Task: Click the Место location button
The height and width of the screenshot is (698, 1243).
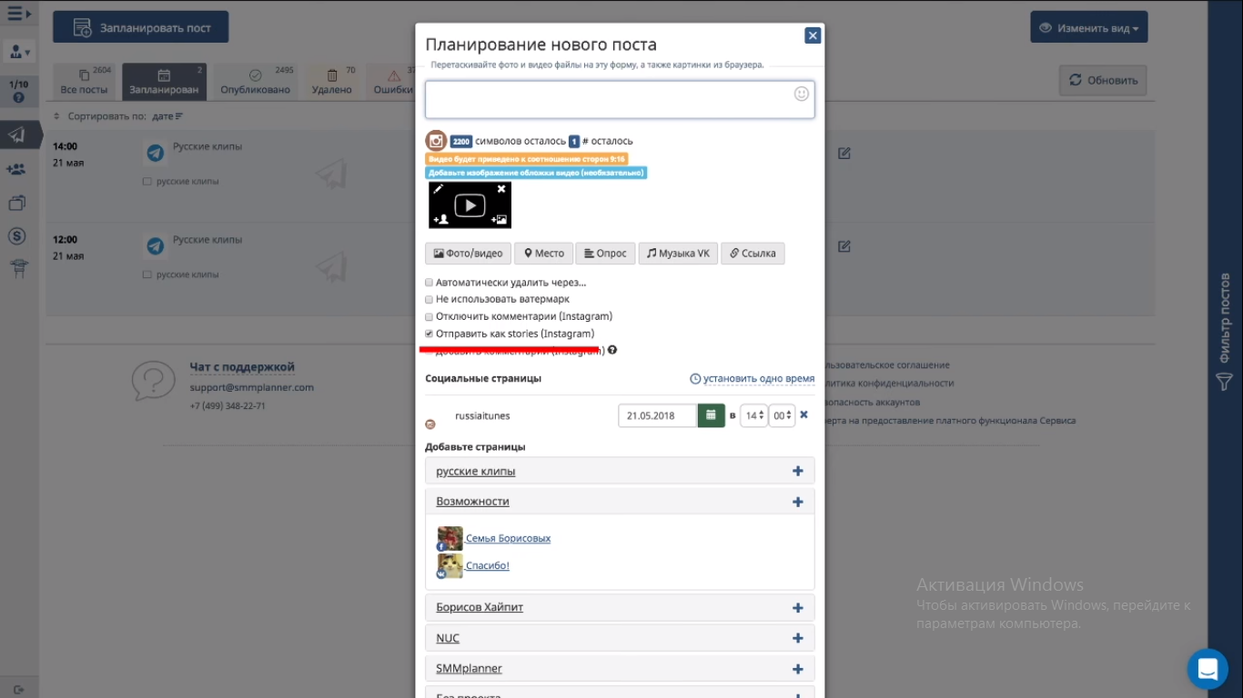Action: [x=544, y=254]
